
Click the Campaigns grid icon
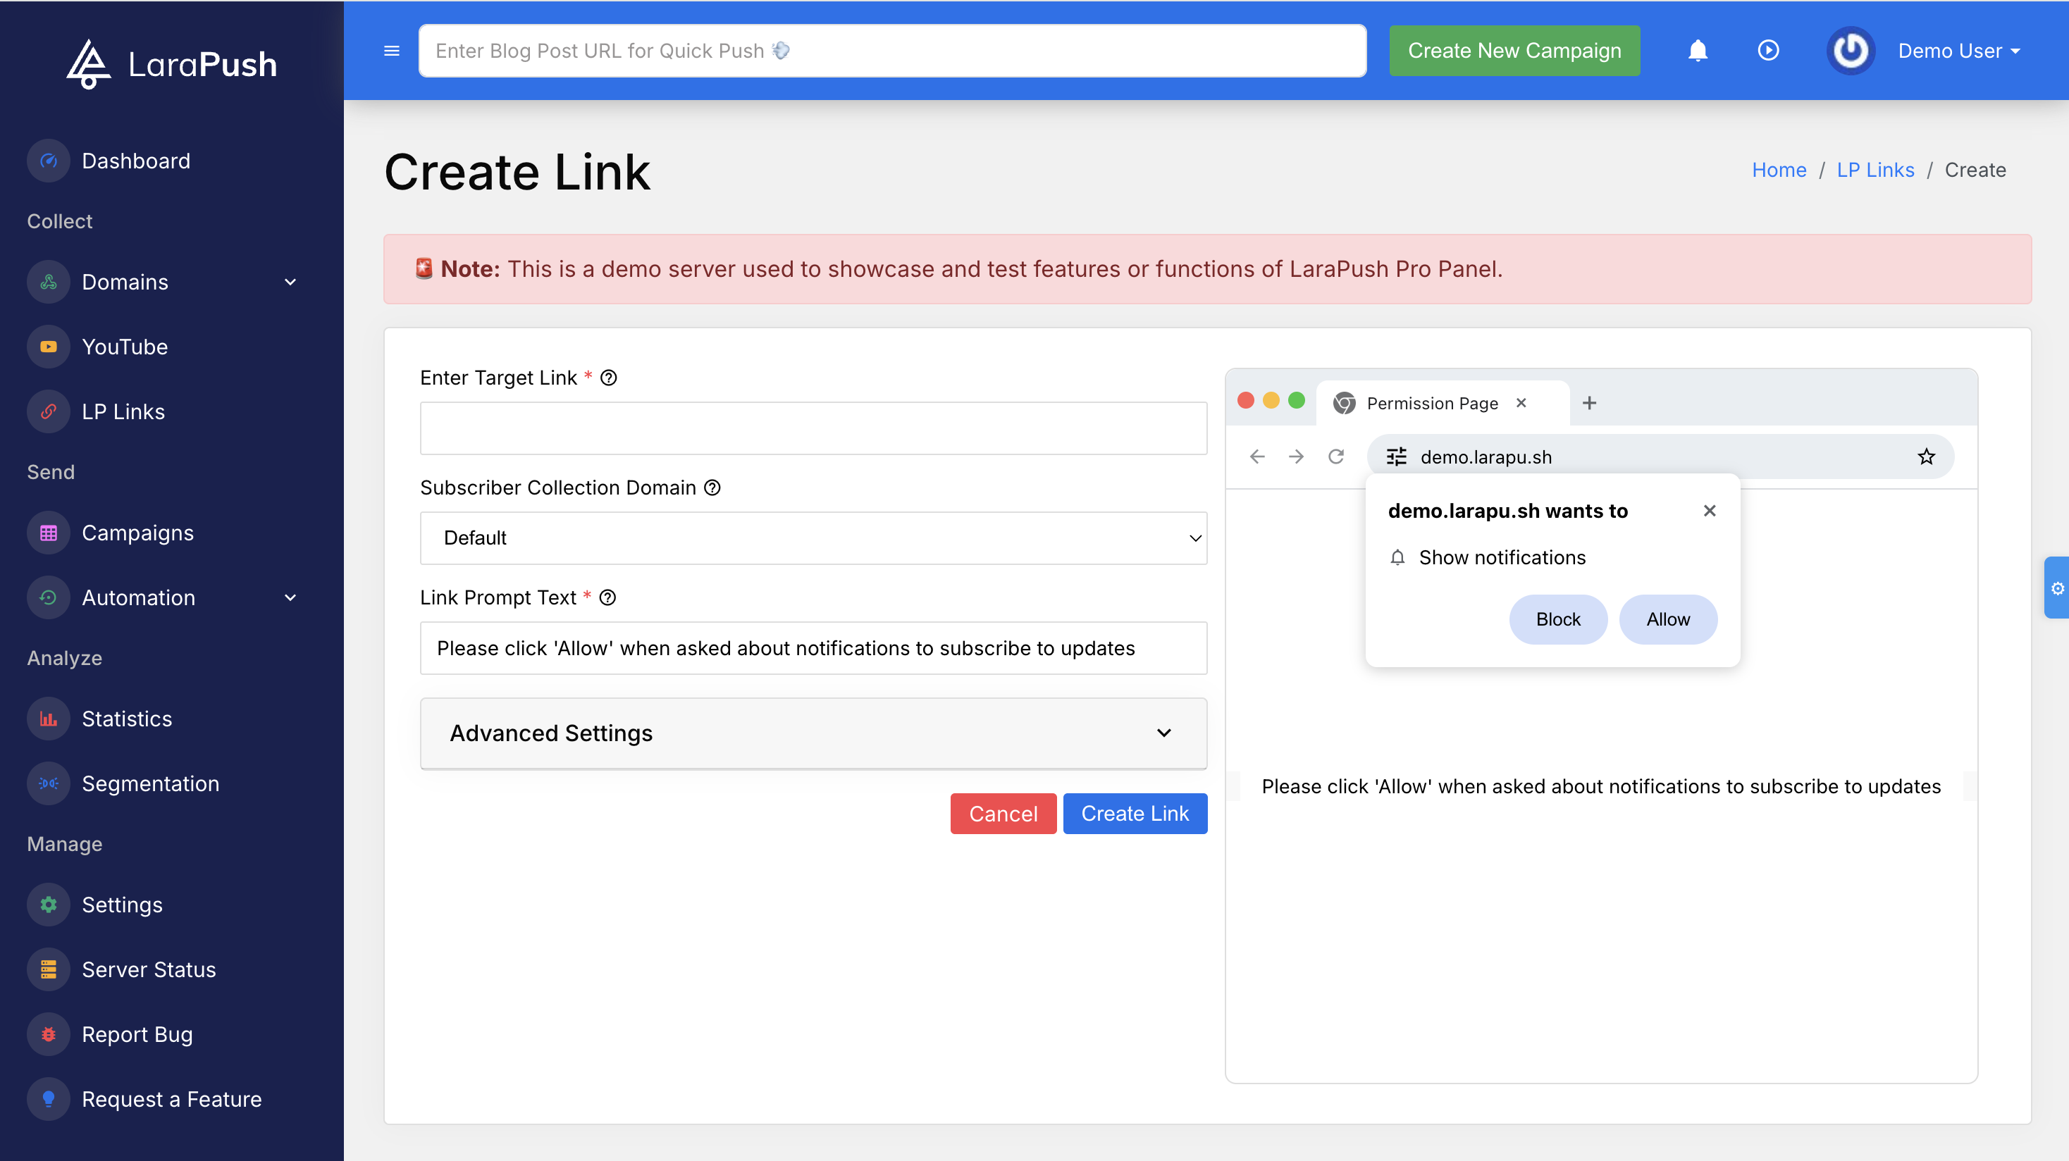click(x=48, y=533)
